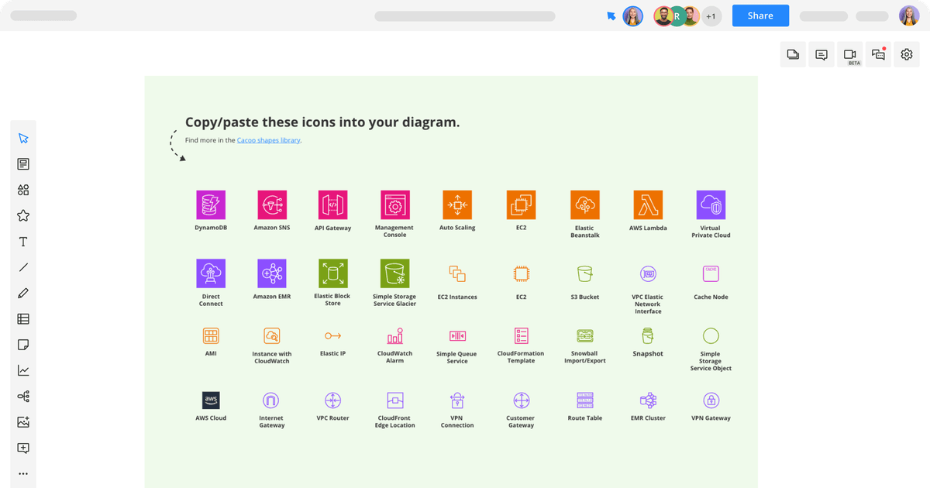The height and width of the screenshot is (488, 930).
Task: Open the favorites star panel
Action: coord(23,215)
